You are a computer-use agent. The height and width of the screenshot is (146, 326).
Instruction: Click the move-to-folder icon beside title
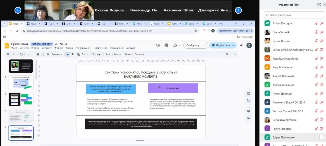pyautogui.click(x=61, y=44)
